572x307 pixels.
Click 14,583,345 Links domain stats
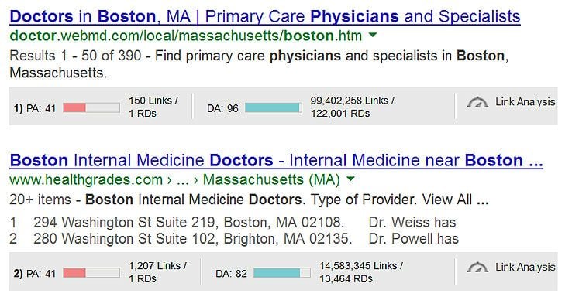point(361,272)
